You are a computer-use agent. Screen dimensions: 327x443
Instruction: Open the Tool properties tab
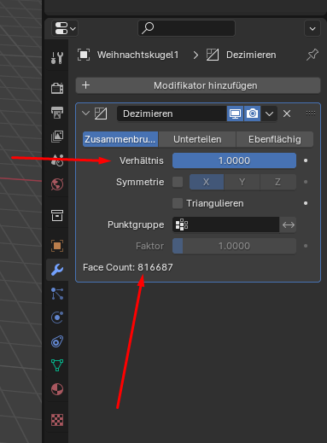pyautogui.click(x=57, y=57)
